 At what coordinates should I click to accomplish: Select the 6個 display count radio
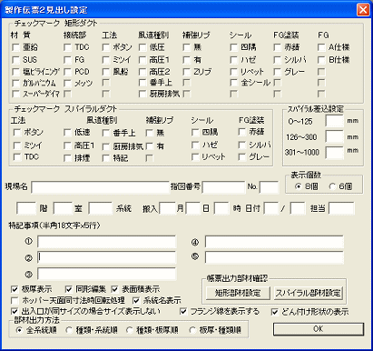tap(332, 186)
